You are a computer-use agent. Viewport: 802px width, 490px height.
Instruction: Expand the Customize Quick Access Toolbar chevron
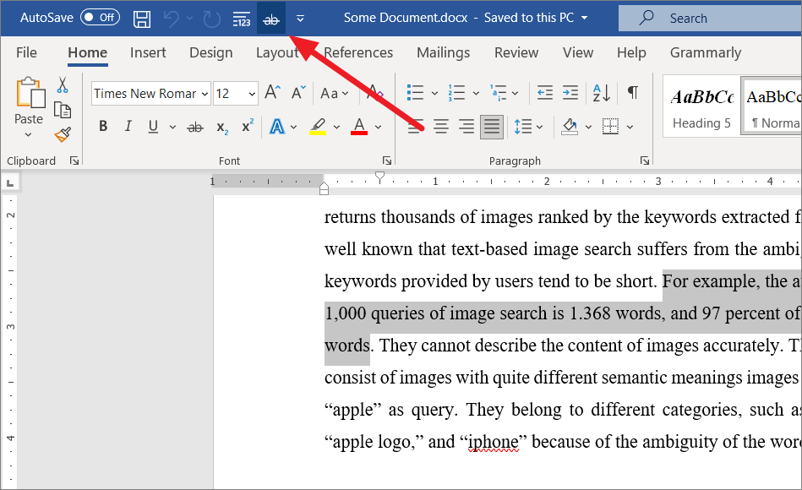point(301,17)
